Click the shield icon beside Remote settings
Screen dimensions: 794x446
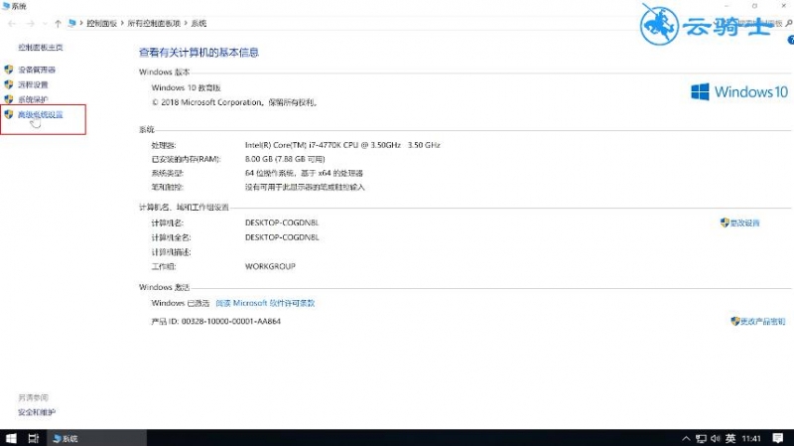[x=9, y=84]
